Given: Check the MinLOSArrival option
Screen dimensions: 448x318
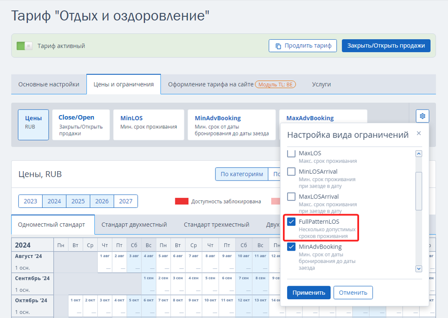Looking at the screenshot, I should 291,172.
